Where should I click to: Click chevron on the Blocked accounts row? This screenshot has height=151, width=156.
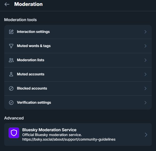click(146, 88)
